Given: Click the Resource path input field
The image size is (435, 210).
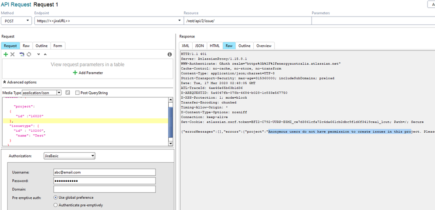Looking at the screenshot, I should click(246, 20).
